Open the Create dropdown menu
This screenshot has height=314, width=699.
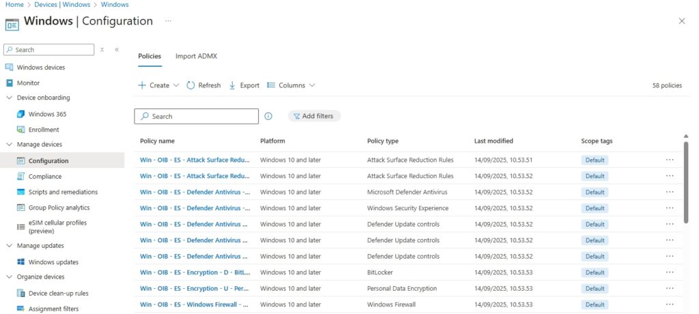click(x=158, y=85)
